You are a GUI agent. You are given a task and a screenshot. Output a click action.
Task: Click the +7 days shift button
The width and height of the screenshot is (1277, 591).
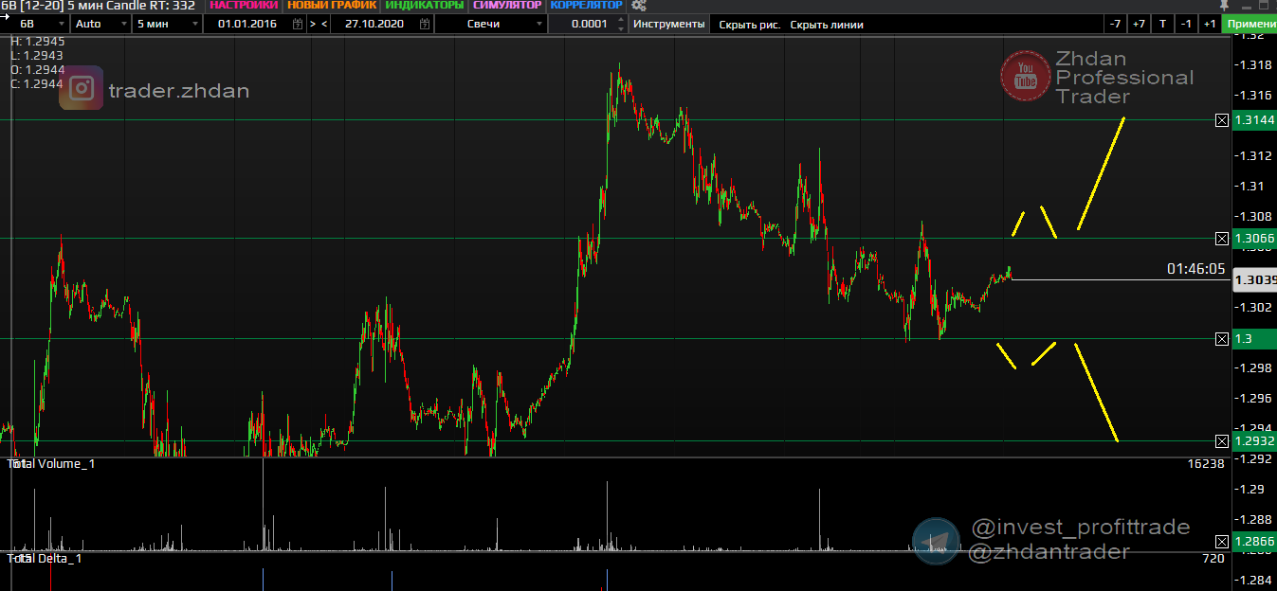point(1139,24)
